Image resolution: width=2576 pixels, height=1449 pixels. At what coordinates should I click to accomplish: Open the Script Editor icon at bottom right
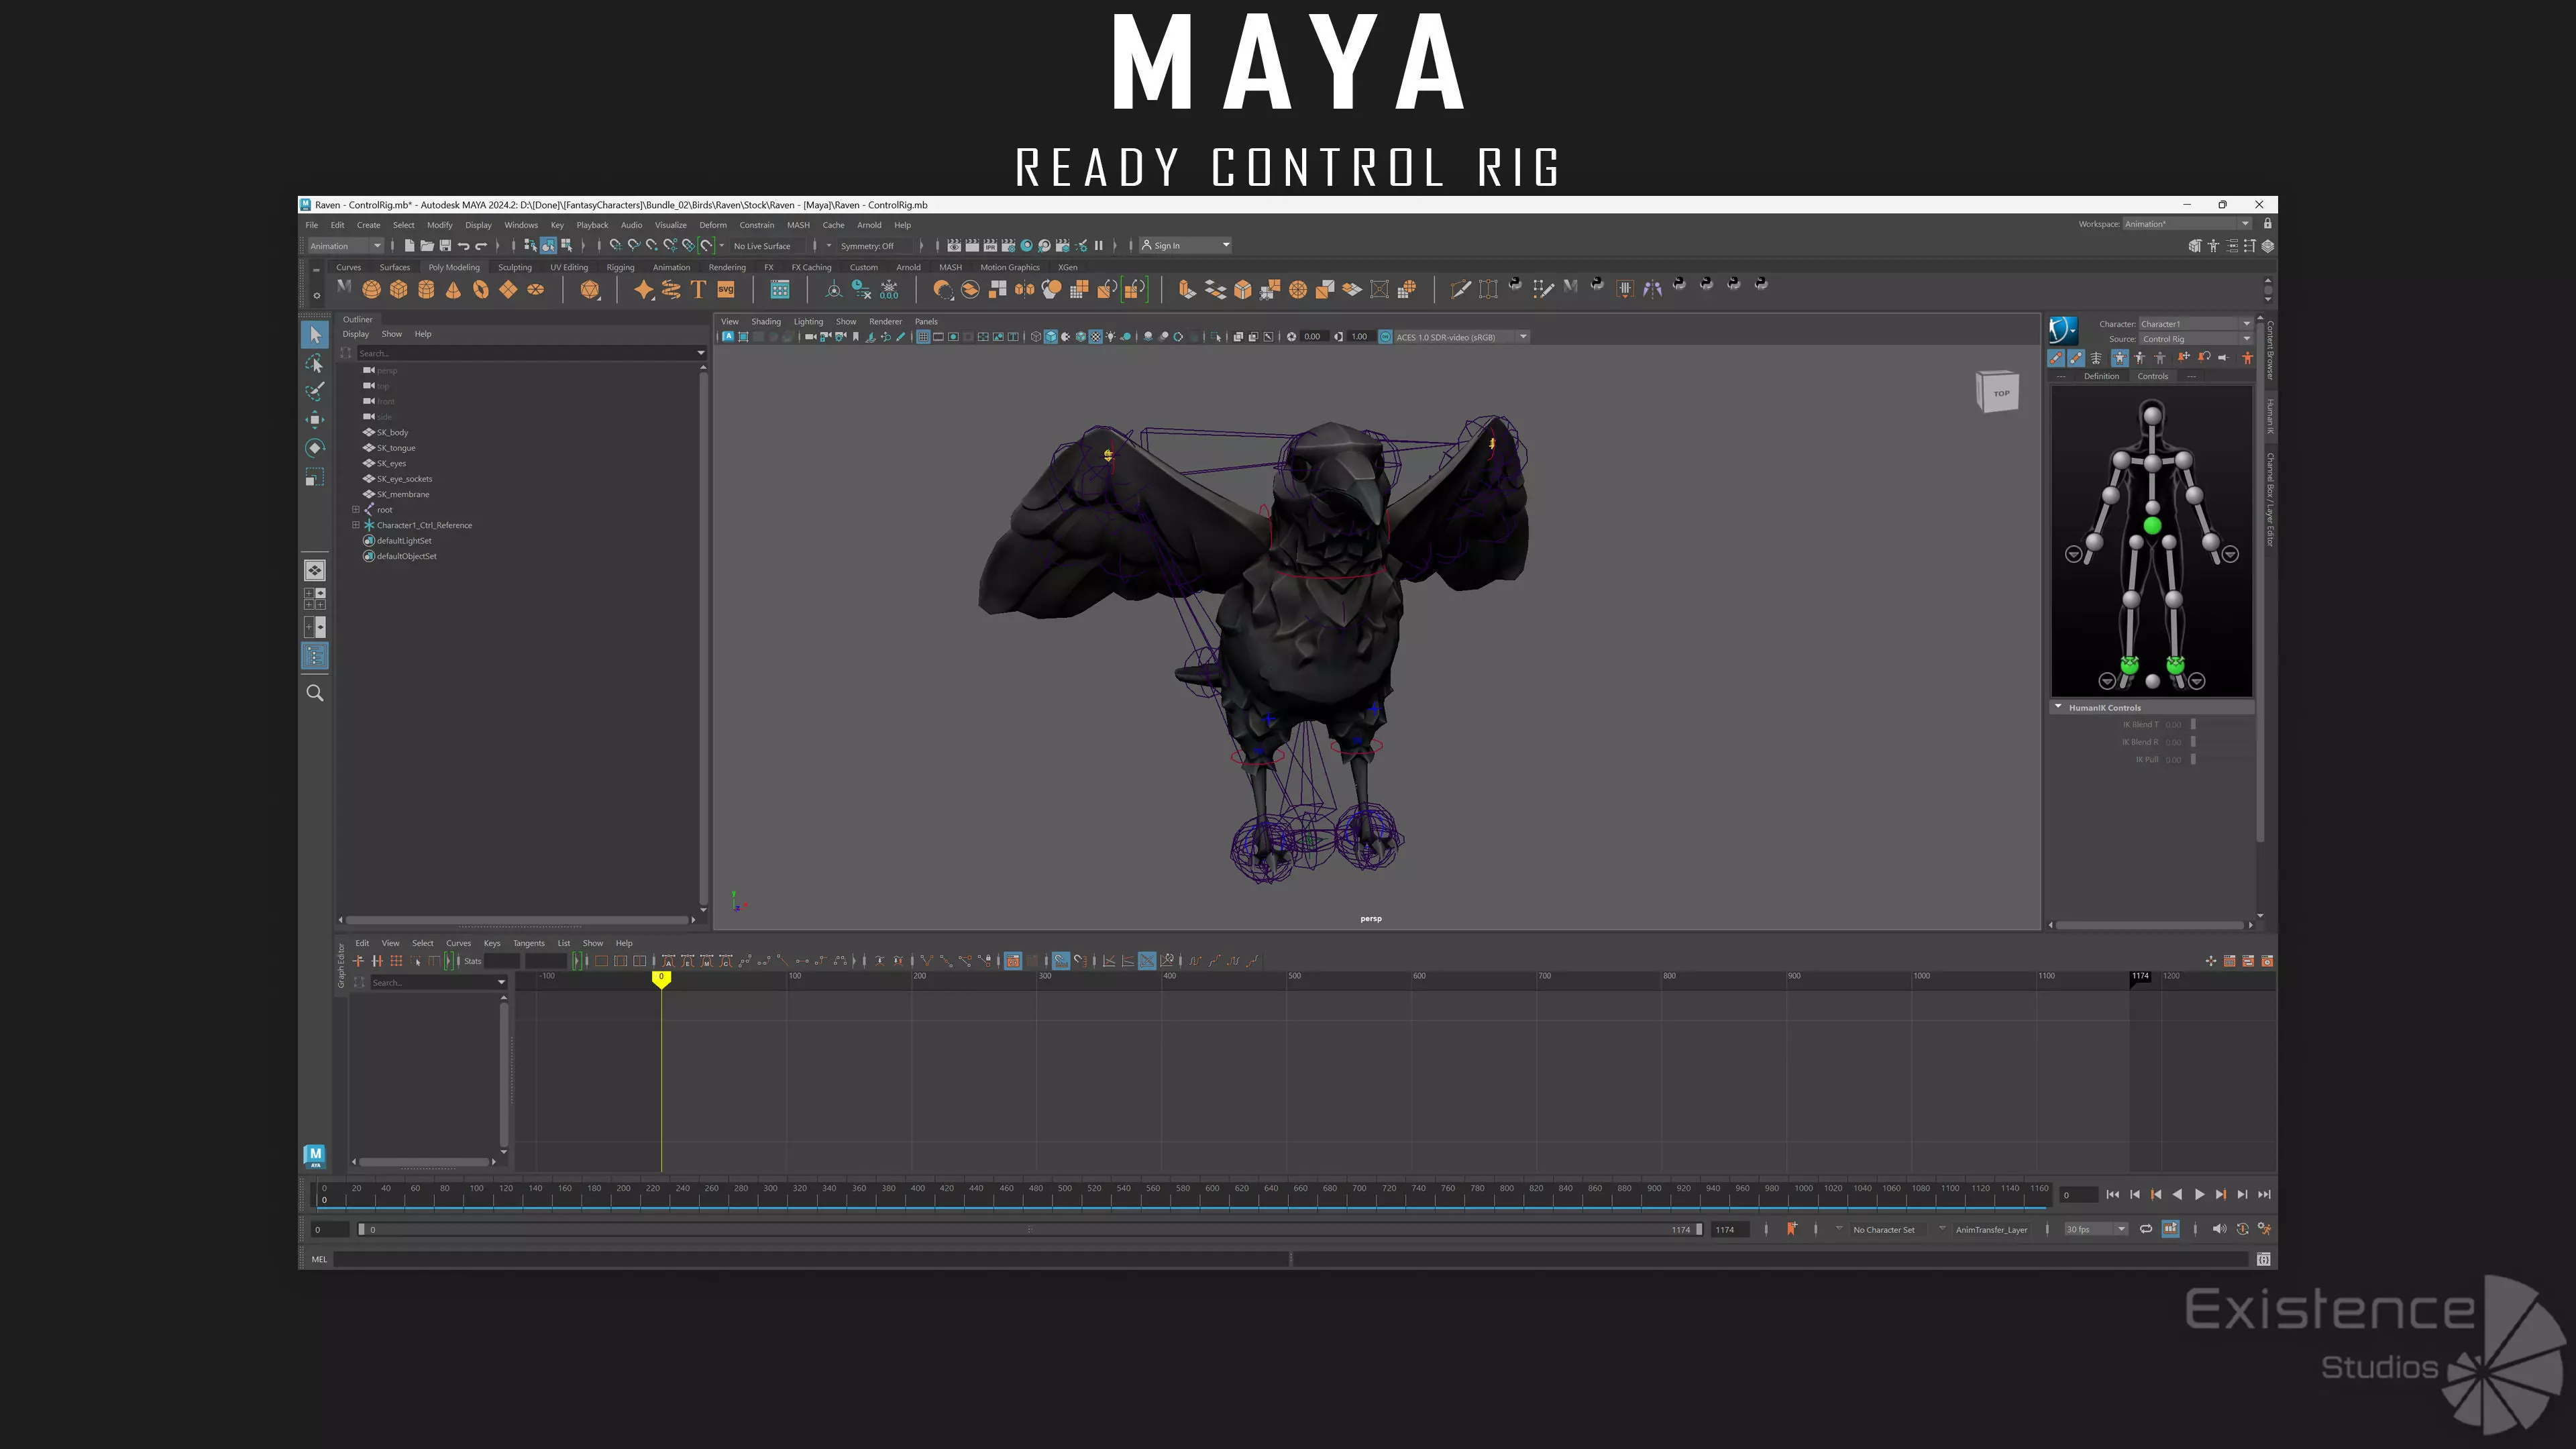2263,1259
